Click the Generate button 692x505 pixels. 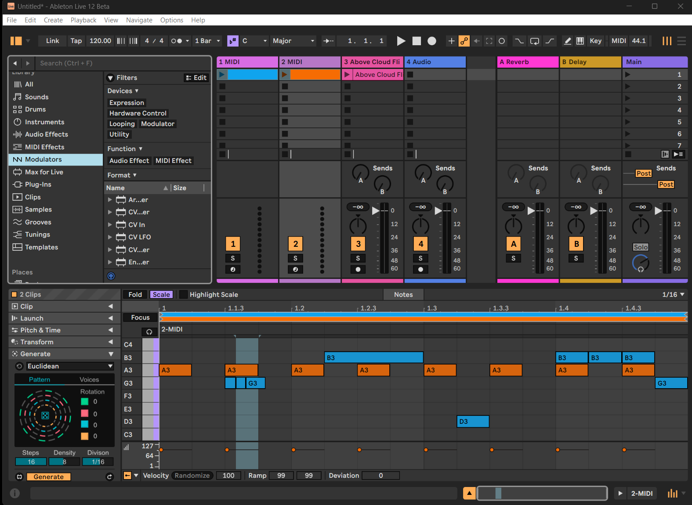coord(49,477)
